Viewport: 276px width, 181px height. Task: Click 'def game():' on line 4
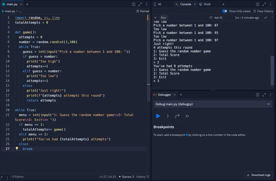point(26,32)
